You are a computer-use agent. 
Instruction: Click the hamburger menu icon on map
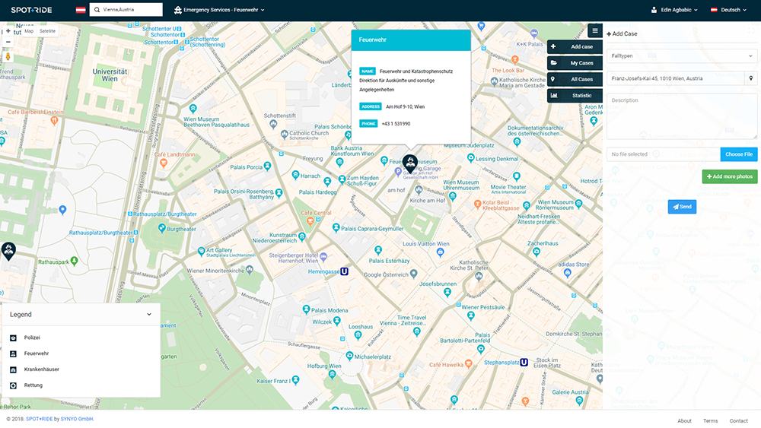click(x=594, y=31)
